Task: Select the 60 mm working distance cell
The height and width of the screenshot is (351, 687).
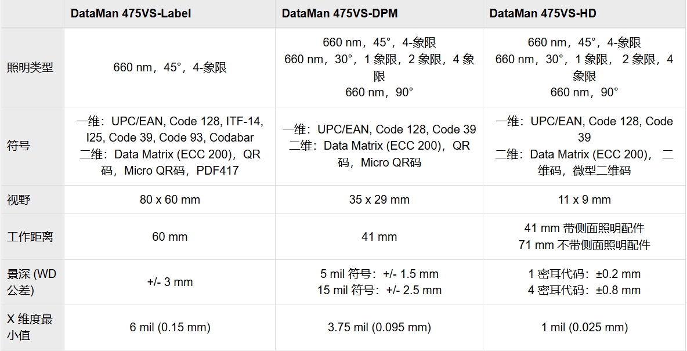Action: (x=170, y=237)
